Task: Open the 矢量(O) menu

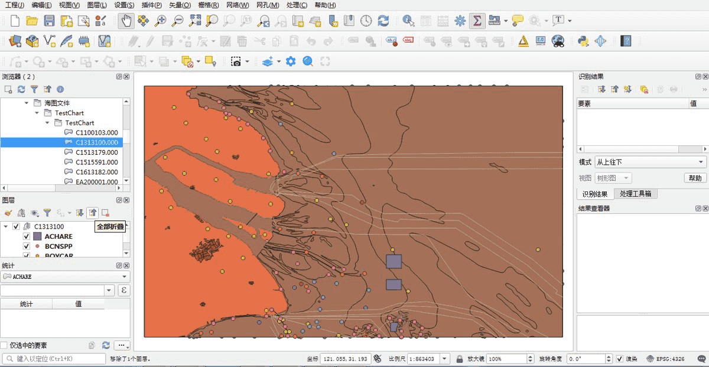Action: point(180,5)
